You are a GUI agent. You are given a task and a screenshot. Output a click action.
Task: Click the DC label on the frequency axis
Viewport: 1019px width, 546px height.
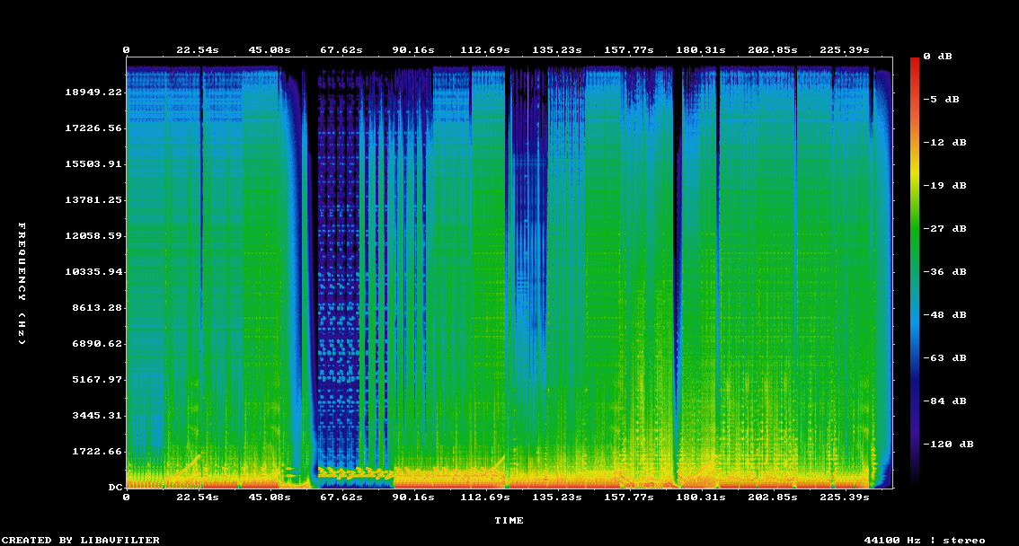(115, 487)
